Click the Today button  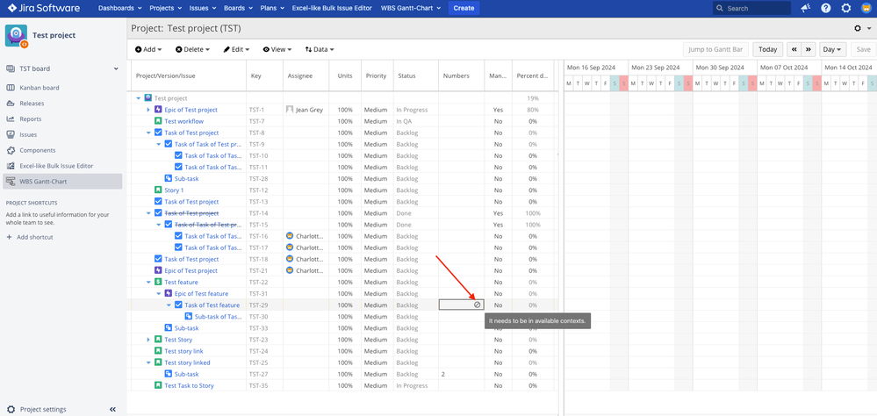pos(768,49)
